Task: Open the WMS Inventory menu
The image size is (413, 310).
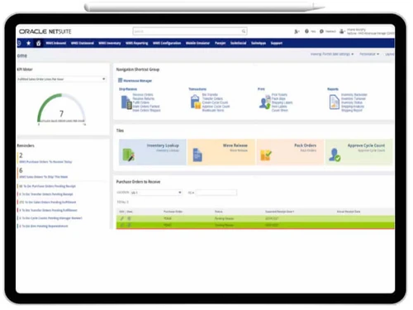Action: pos(110,43)
